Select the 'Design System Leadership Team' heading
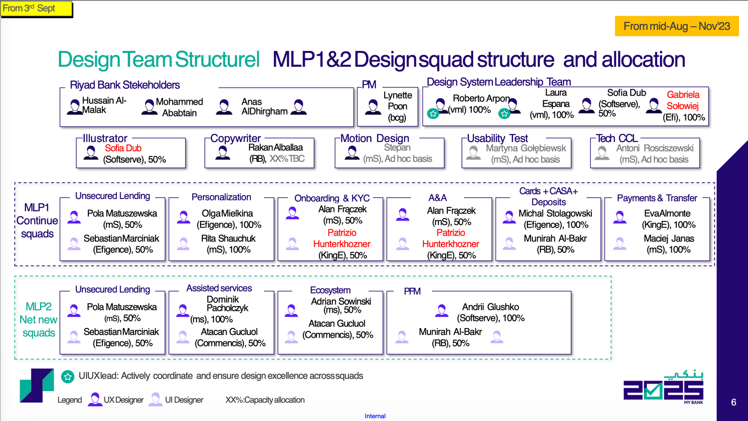This screenshot has width=748, height=421. (x=499, y=82)
